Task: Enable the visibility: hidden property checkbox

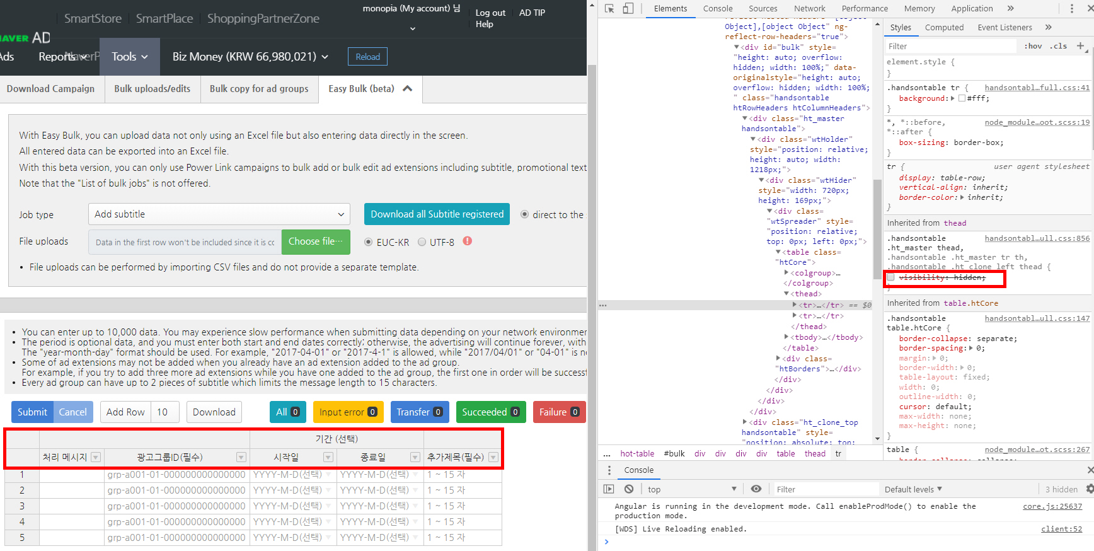Action: pyautogui.click(x=891, y=277)
